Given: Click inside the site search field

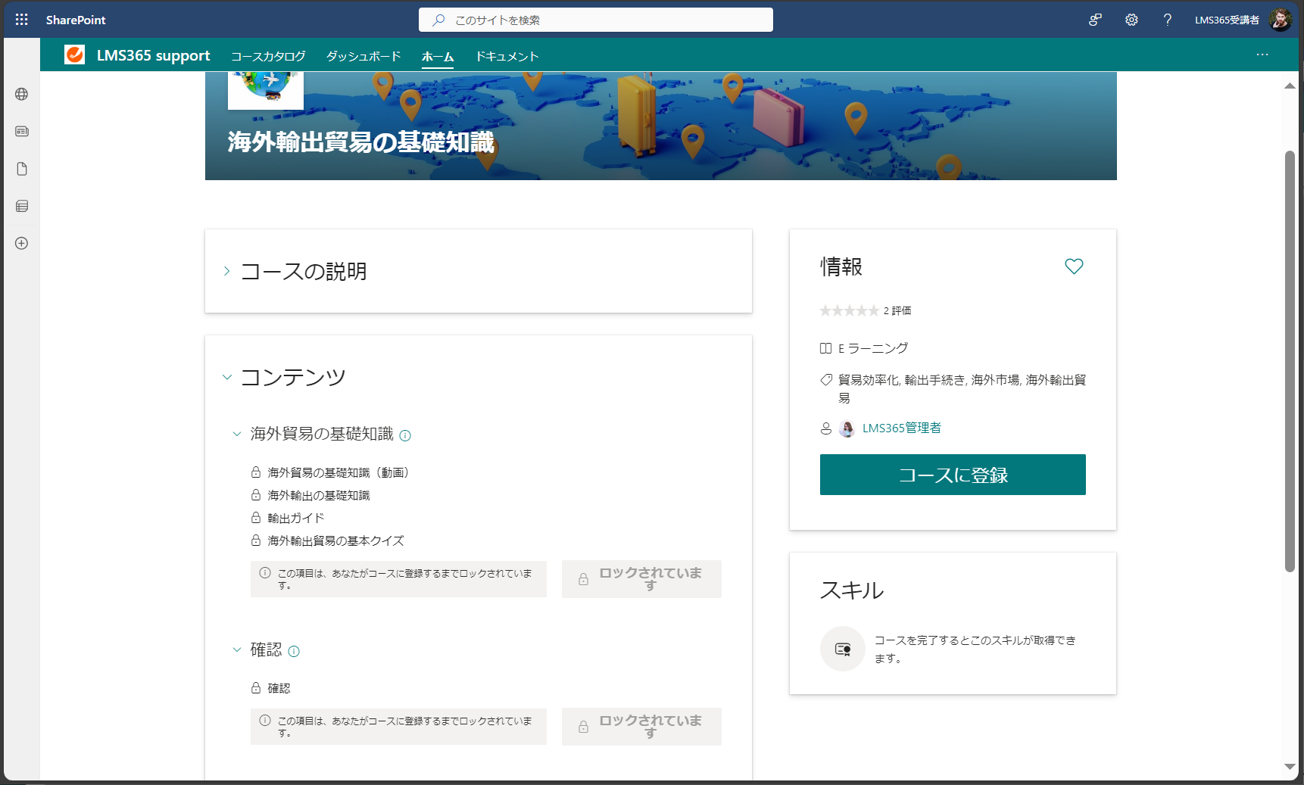Looking at the screenshot, I should 595,20.
